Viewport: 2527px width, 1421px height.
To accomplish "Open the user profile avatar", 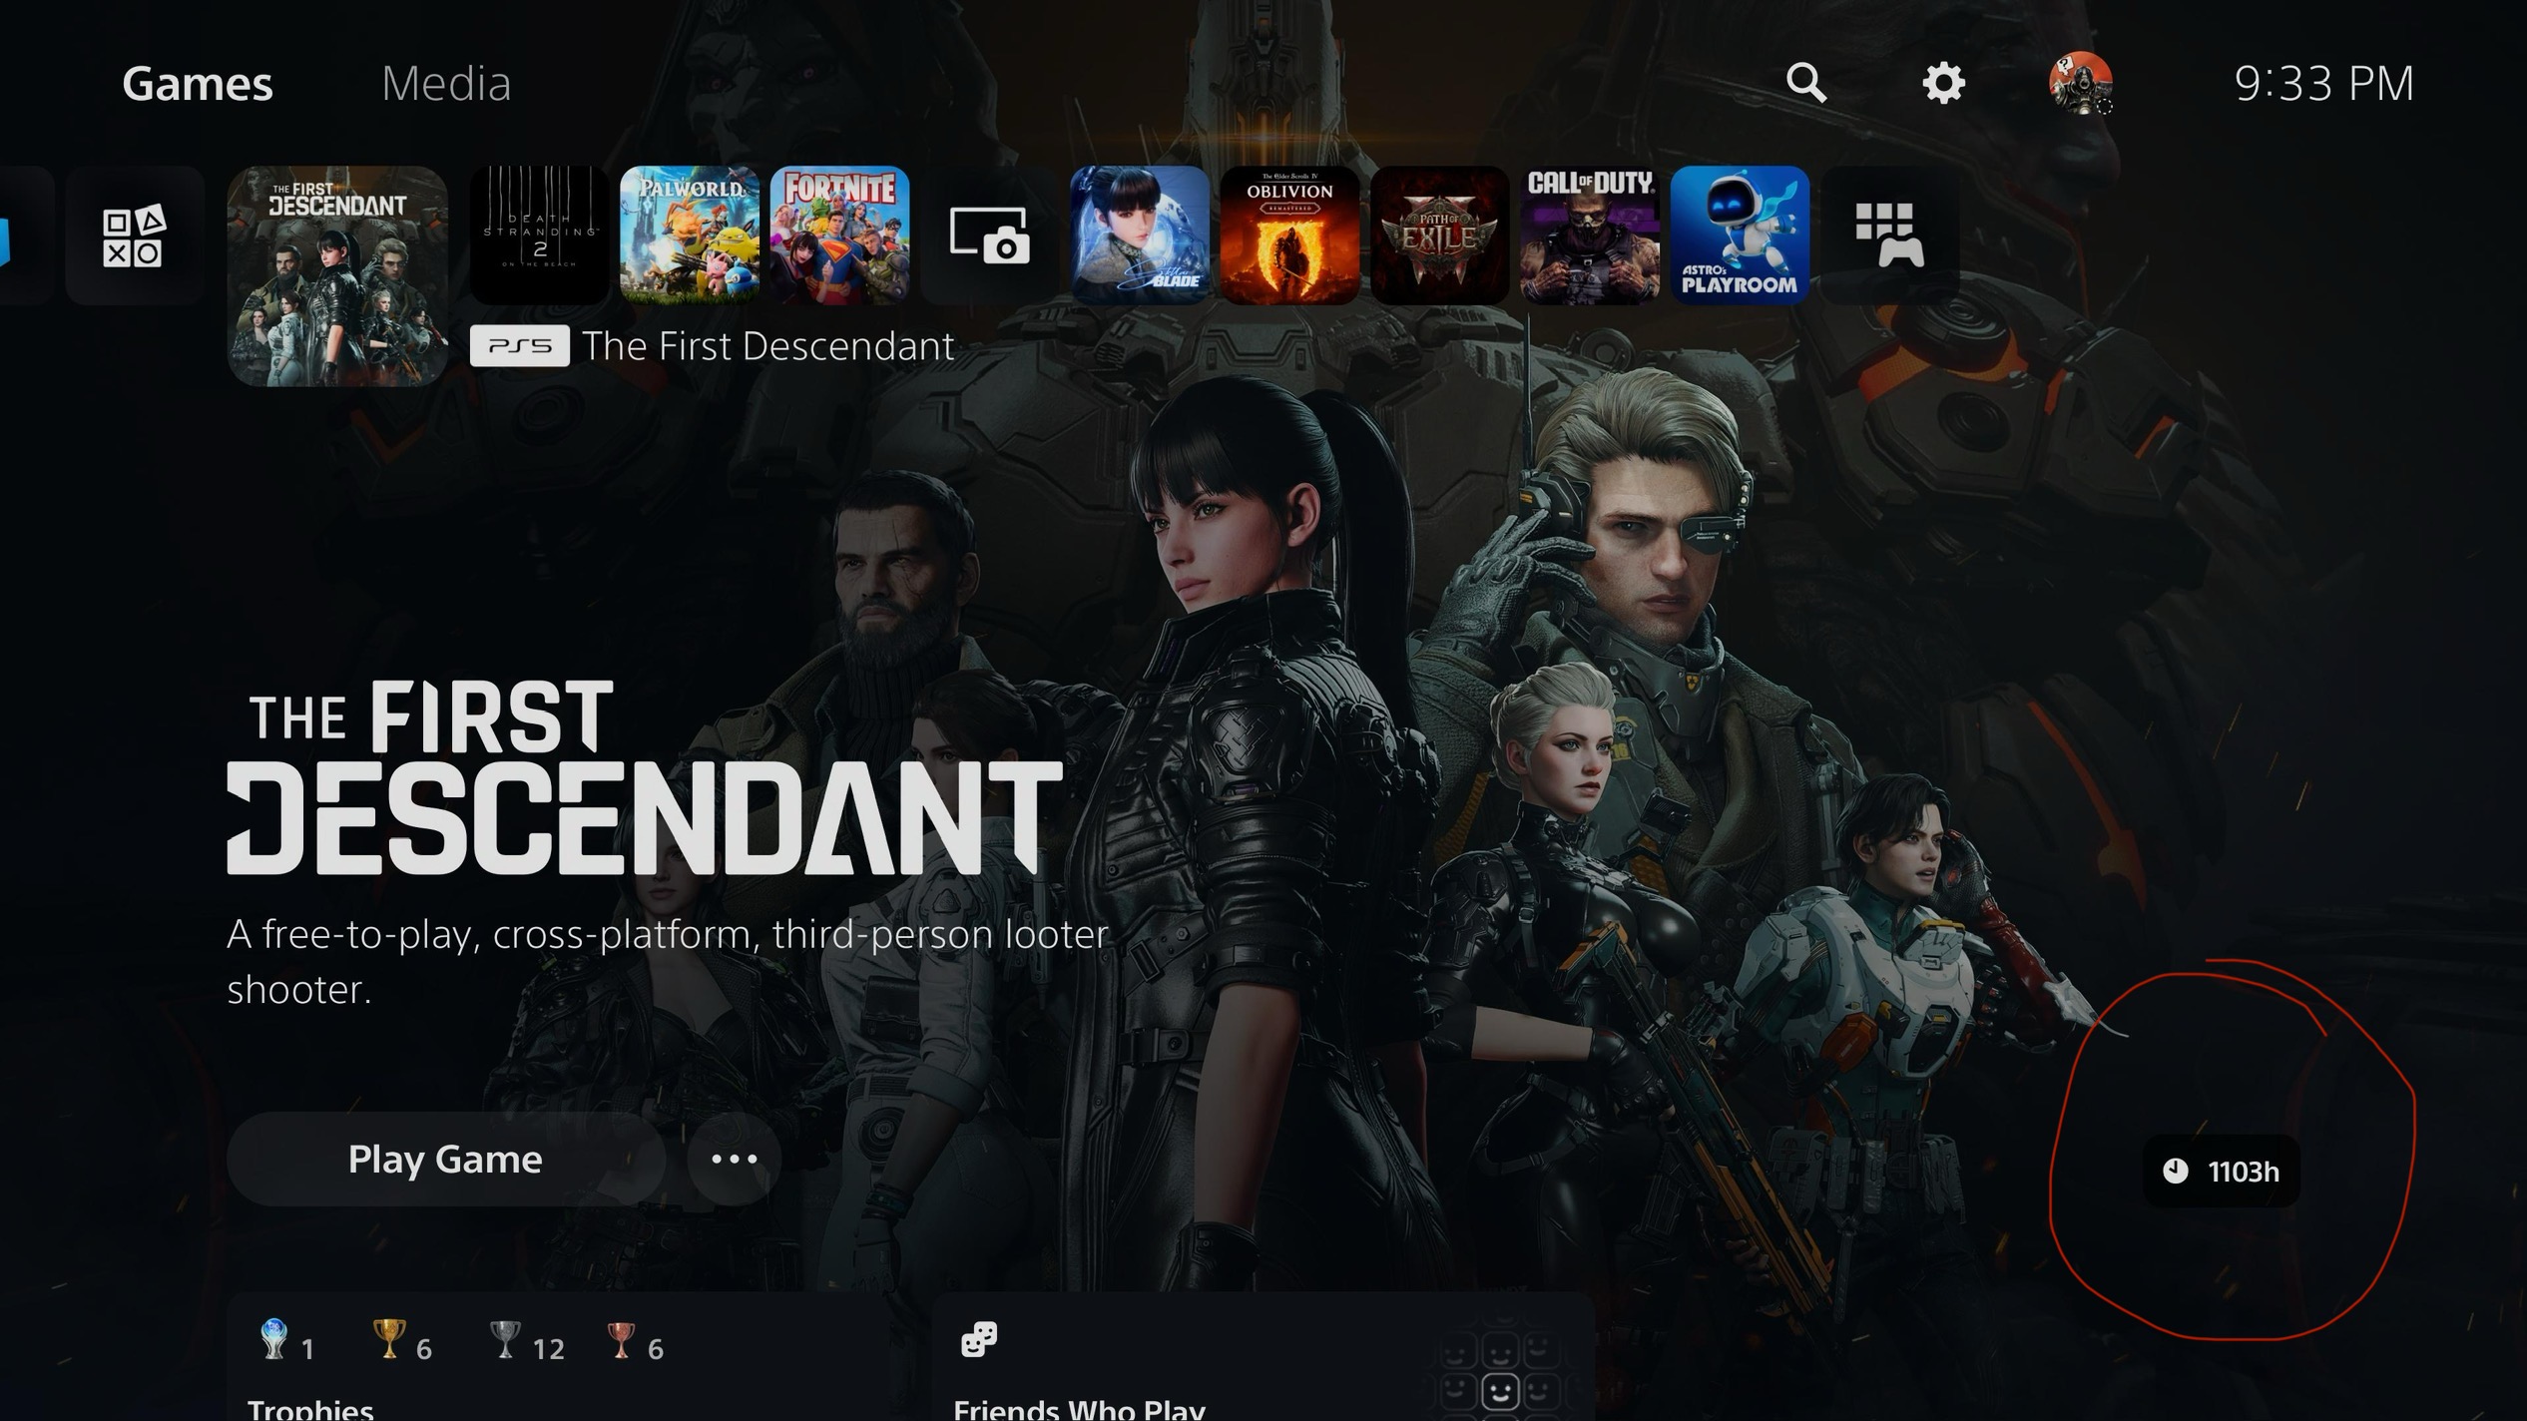I will 2081,83.
